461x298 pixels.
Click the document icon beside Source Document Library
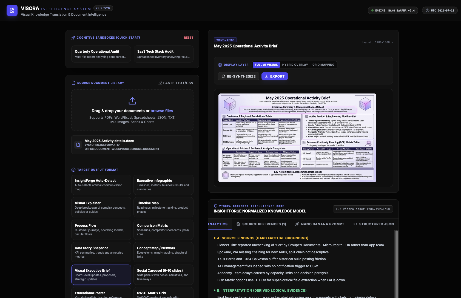pyautogui.click(x=73, y=83)
